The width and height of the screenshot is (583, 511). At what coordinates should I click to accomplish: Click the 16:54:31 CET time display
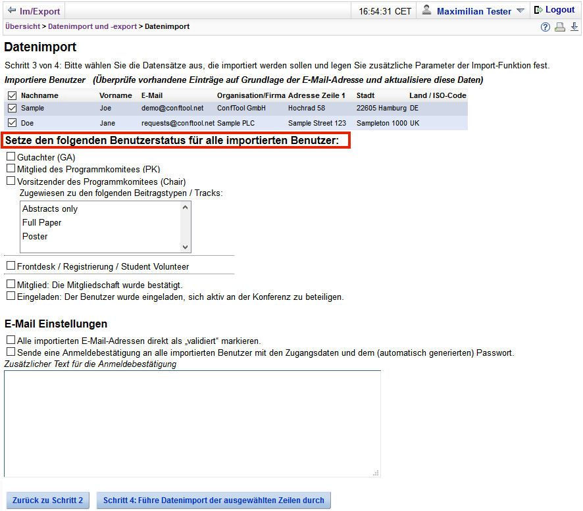[385, 12]
